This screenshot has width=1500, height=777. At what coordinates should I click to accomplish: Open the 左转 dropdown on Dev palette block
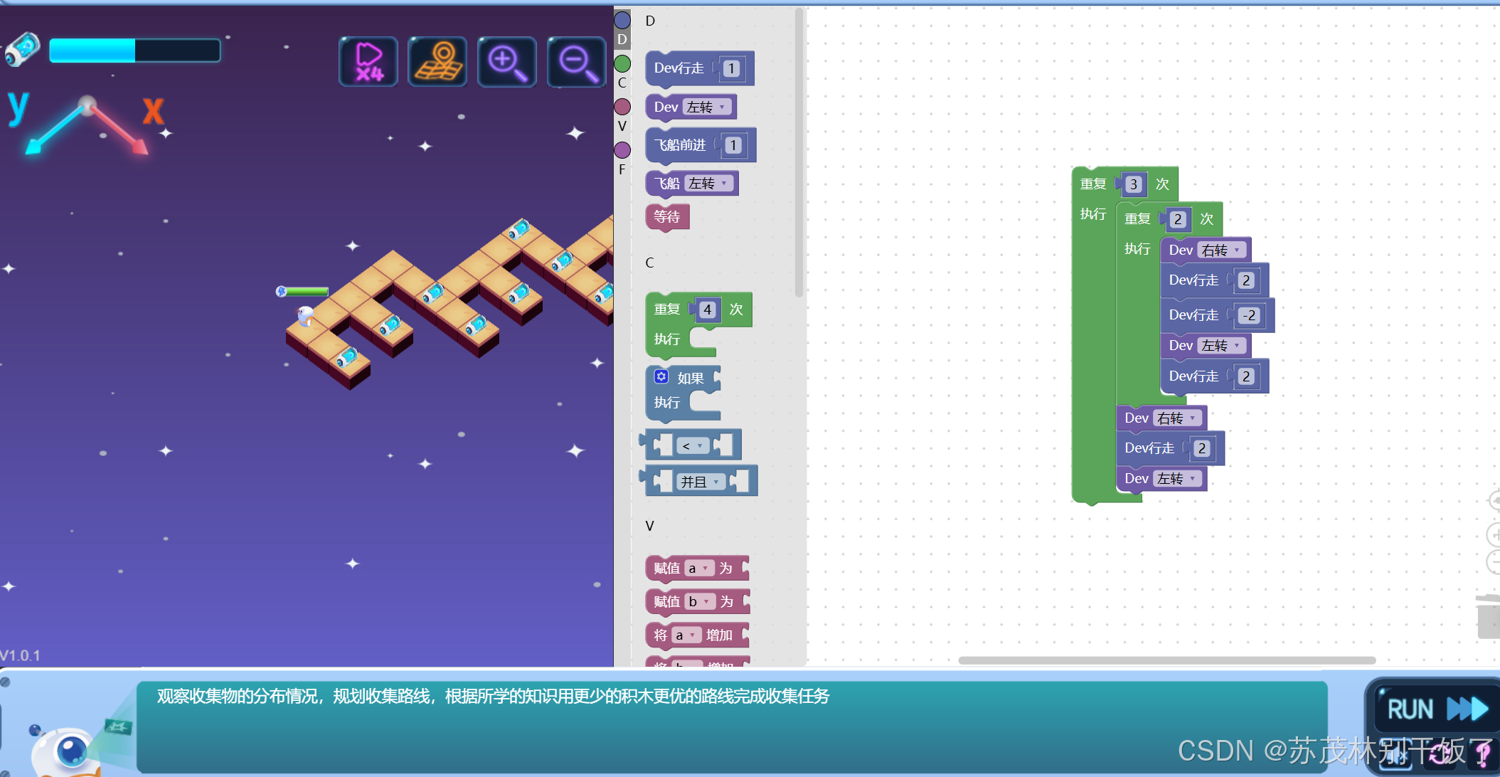707,107
